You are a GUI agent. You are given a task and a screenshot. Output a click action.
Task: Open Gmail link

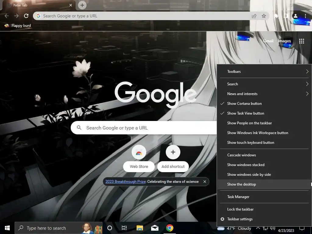268,41
